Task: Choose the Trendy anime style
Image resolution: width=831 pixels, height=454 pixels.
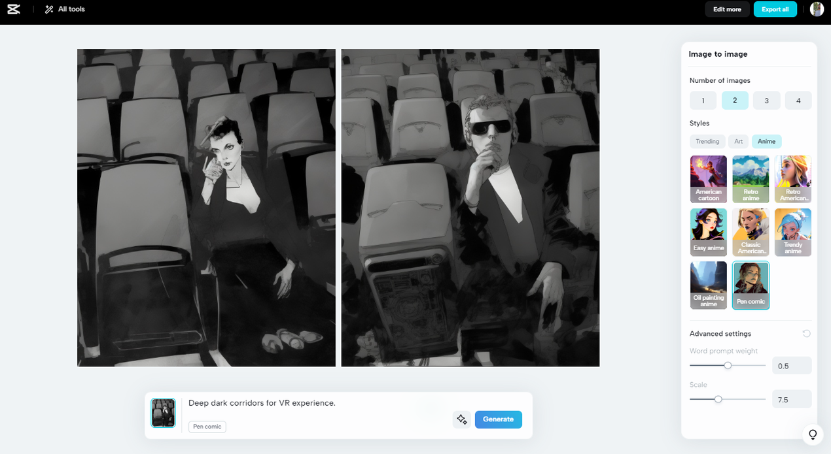Action: (x=793, y=233)
